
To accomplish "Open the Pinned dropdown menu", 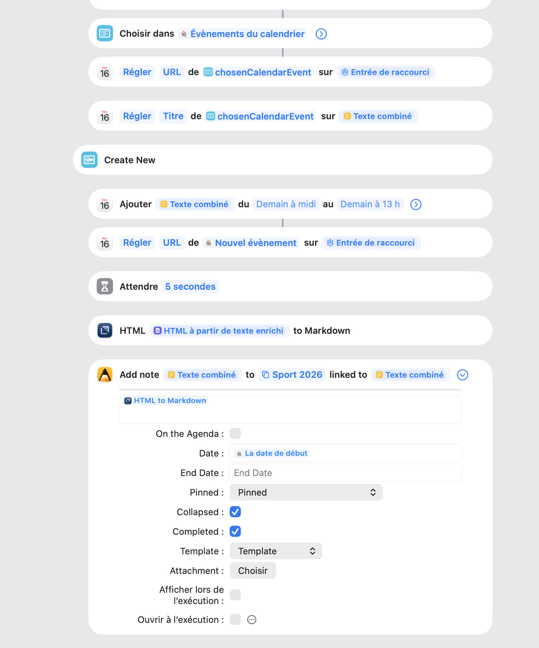I will (306, 492).
